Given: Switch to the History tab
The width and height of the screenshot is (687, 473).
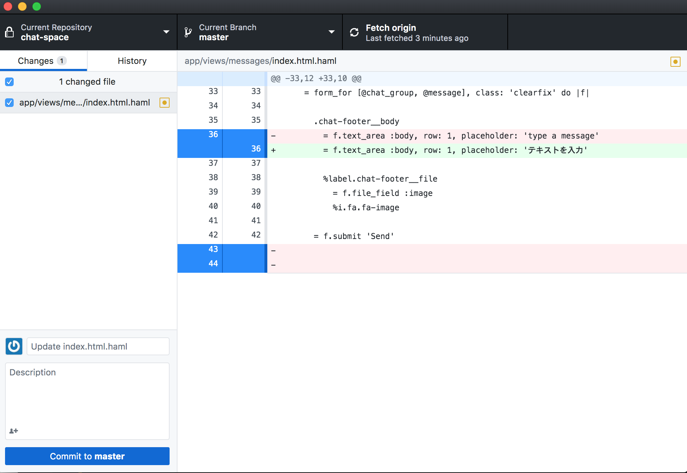Looking at the screenshot, I should [132, 61].
